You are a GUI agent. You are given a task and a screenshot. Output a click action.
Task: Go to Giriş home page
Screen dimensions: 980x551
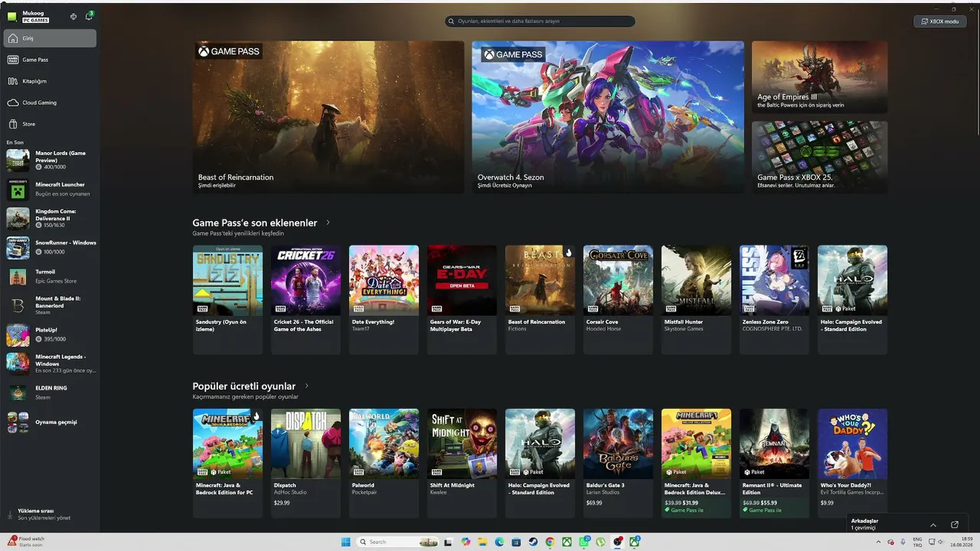[50, 38]
